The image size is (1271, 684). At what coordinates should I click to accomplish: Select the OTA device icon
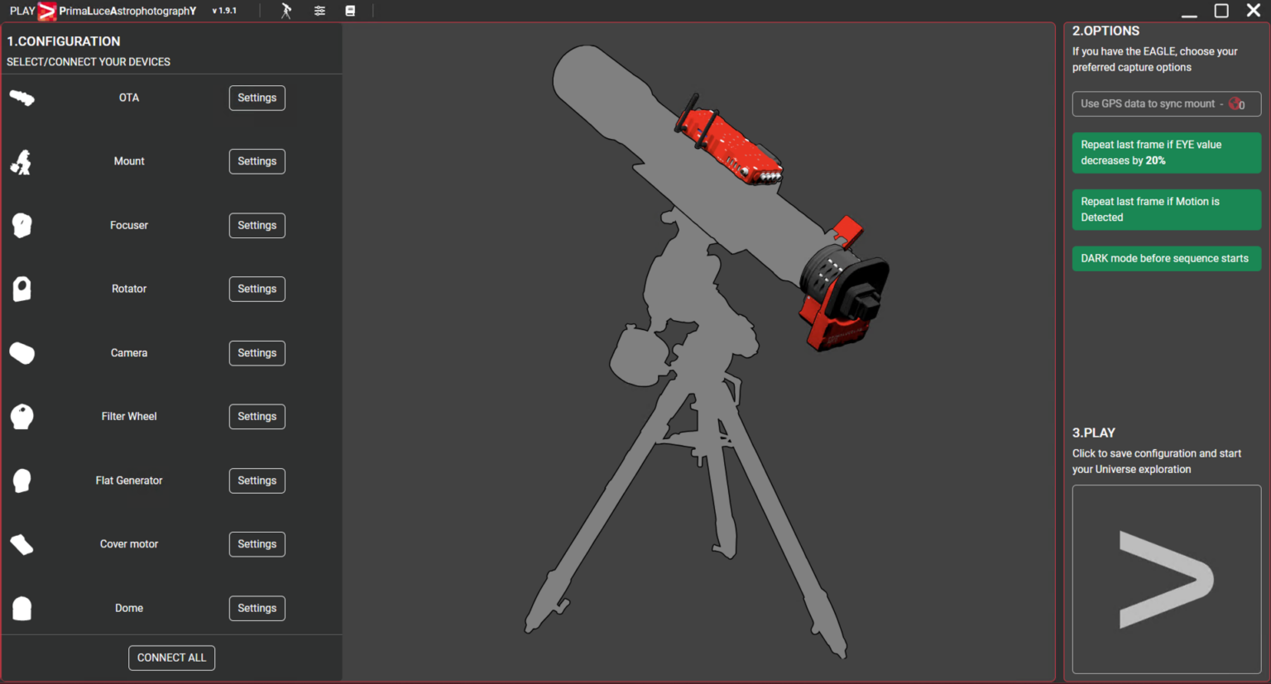pos(22,98)
